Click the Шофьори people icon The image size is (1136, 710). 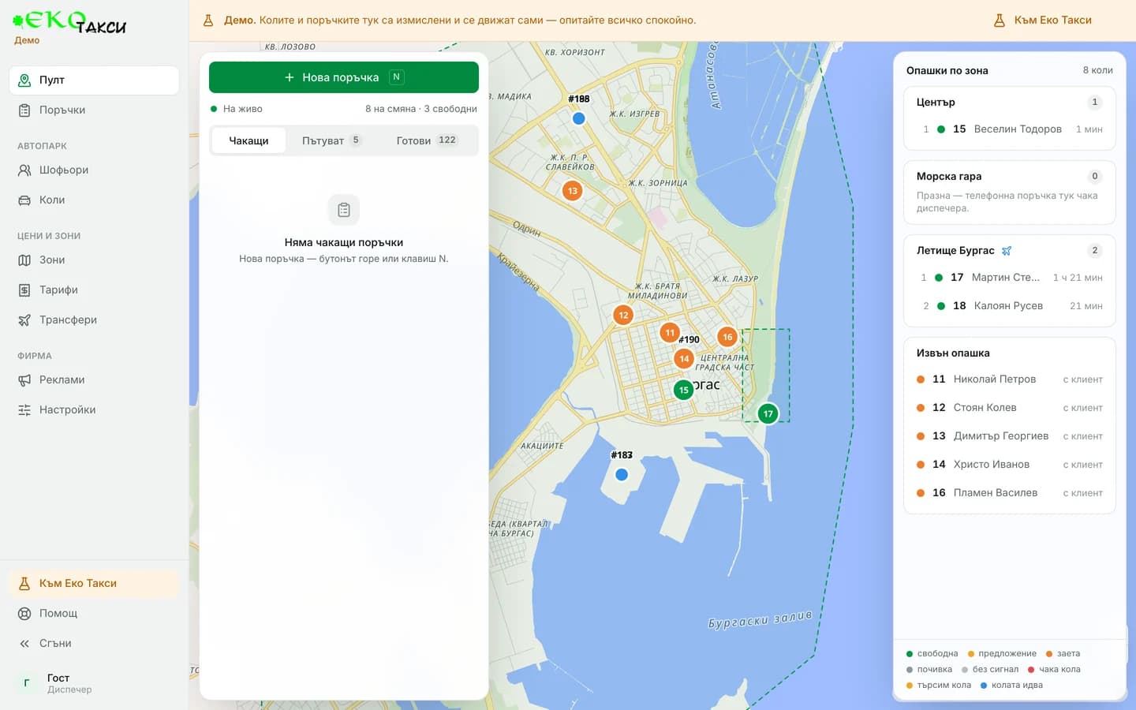click(24, 170)
